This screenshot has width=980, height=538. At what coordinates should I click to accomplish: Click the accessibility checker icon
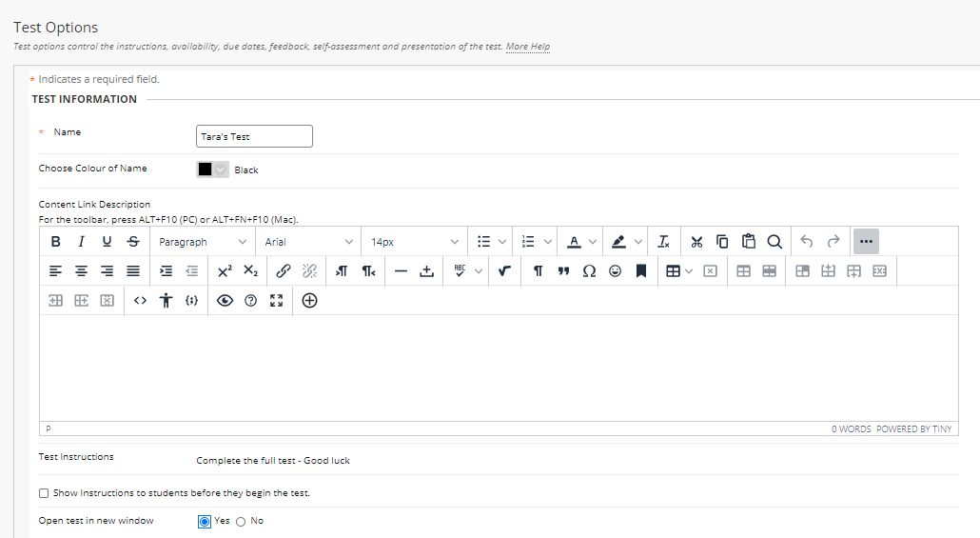[167, 301]
